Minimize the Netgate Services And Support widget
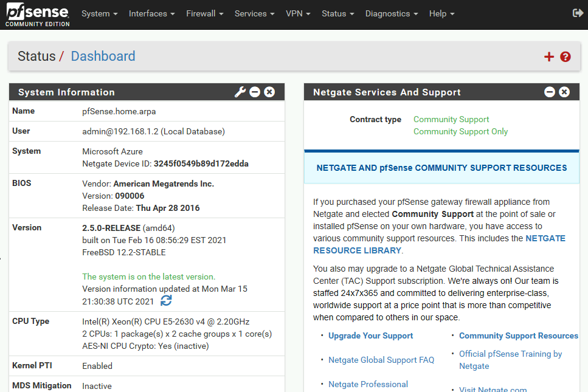This screenshot has width=588, height=392. 550,92
